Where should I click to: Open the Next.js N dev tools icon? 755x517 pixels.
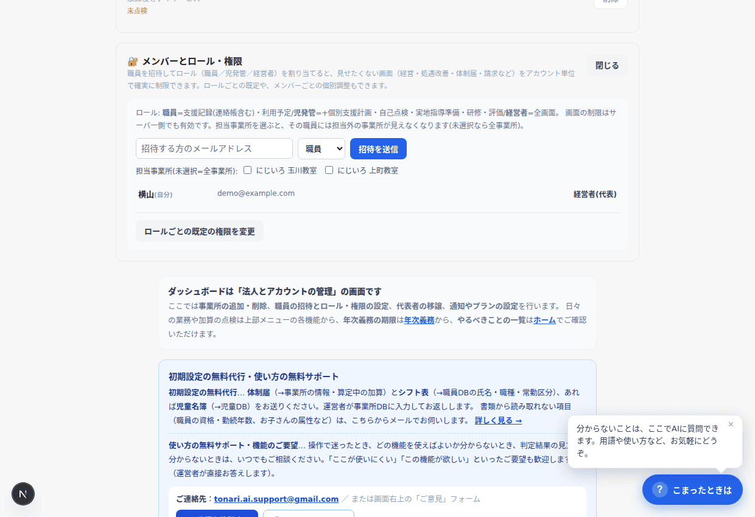(23, 494)
